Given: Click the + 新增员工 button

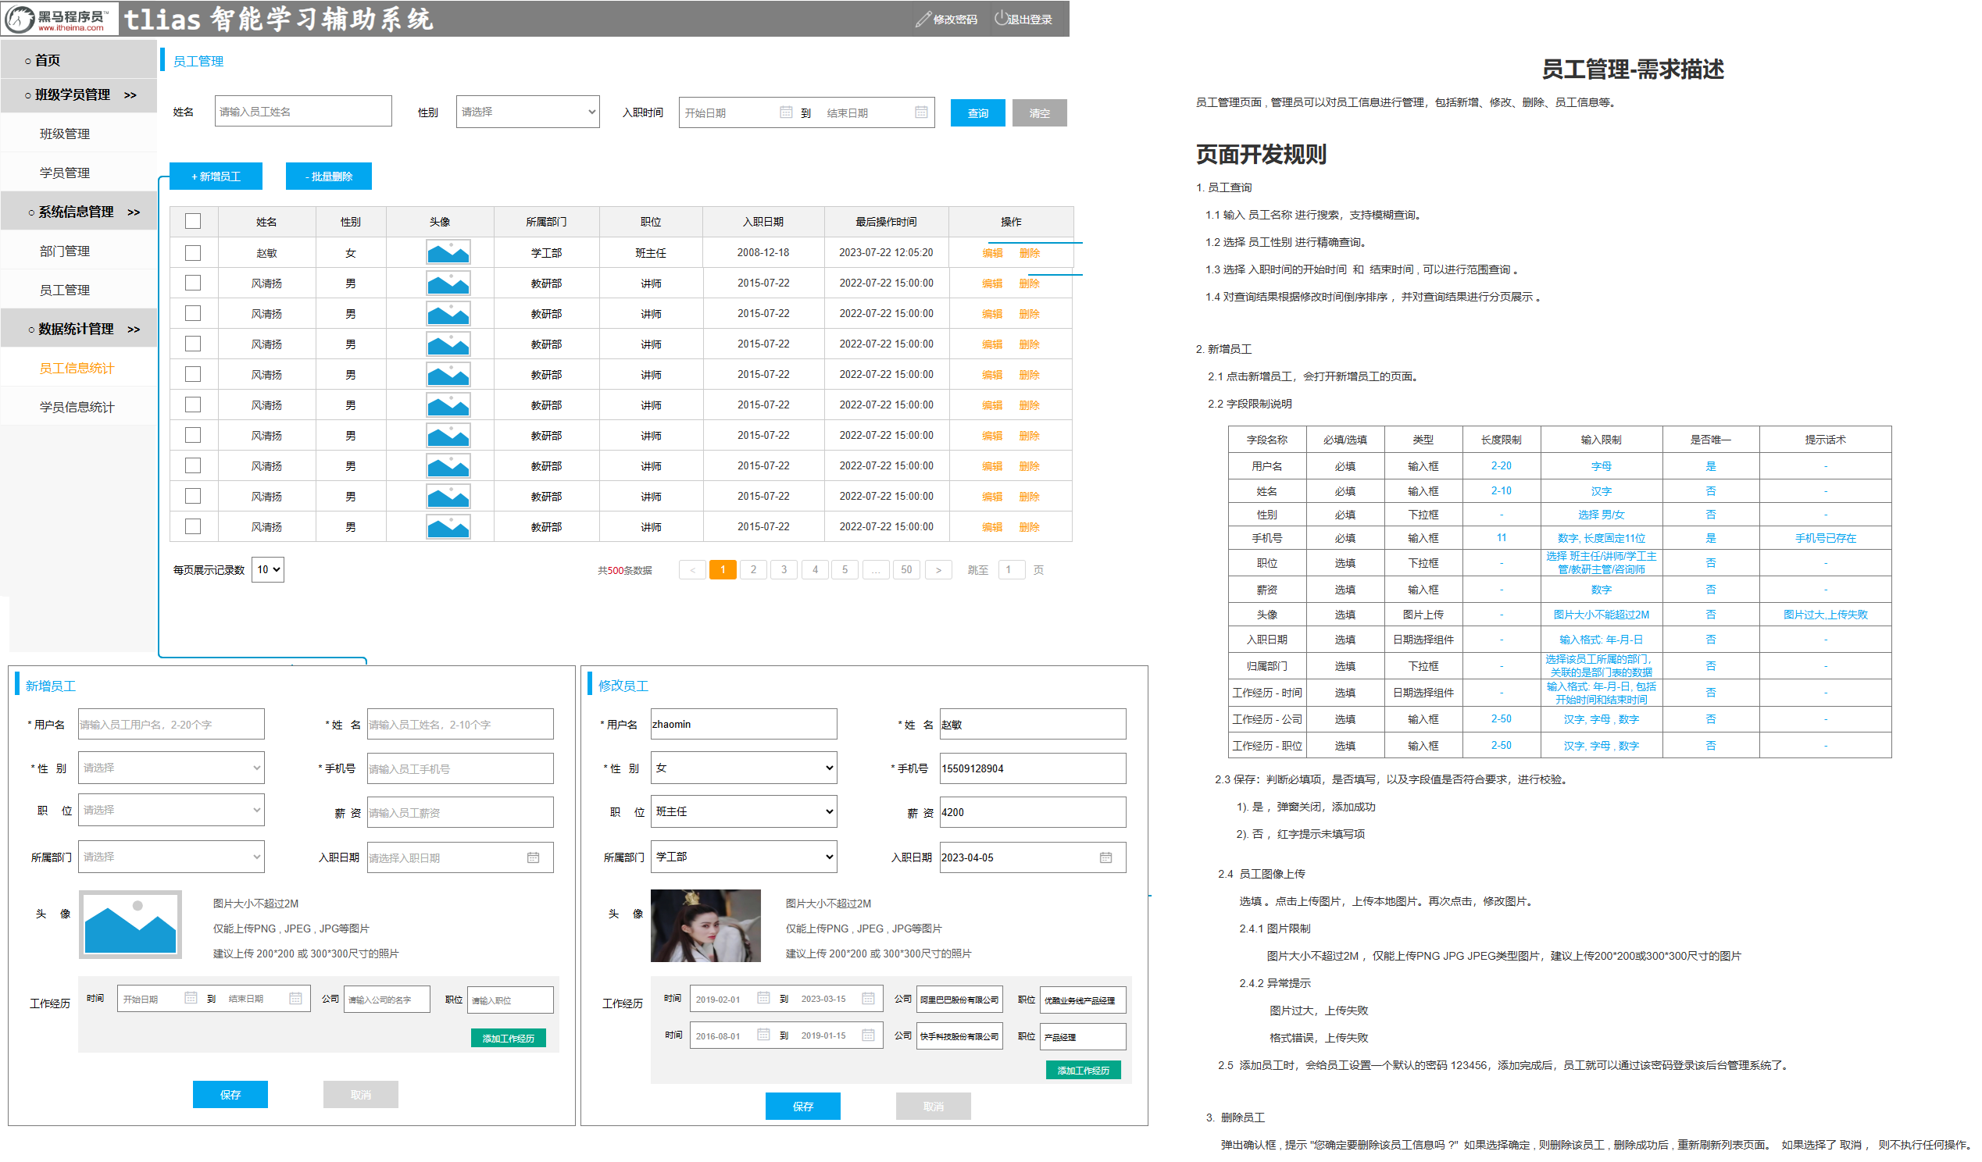Looking at the screenshot, I should coord(216,177).
